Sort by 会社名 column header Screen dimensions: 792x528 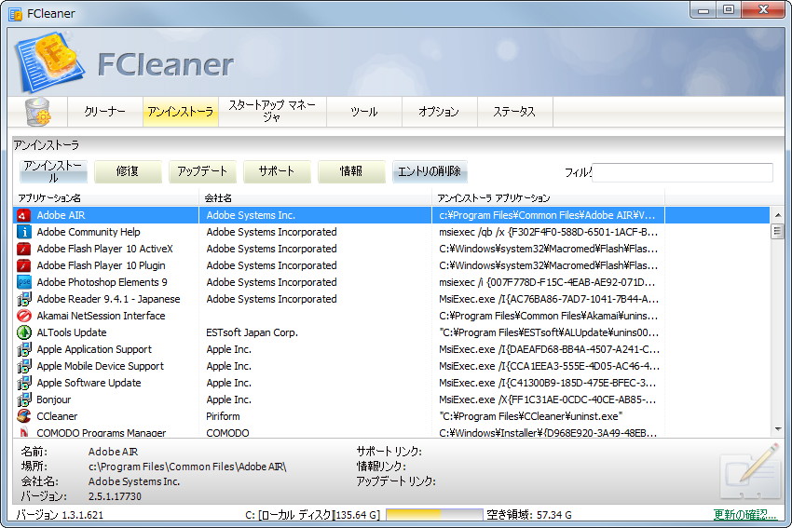(315, 197)
